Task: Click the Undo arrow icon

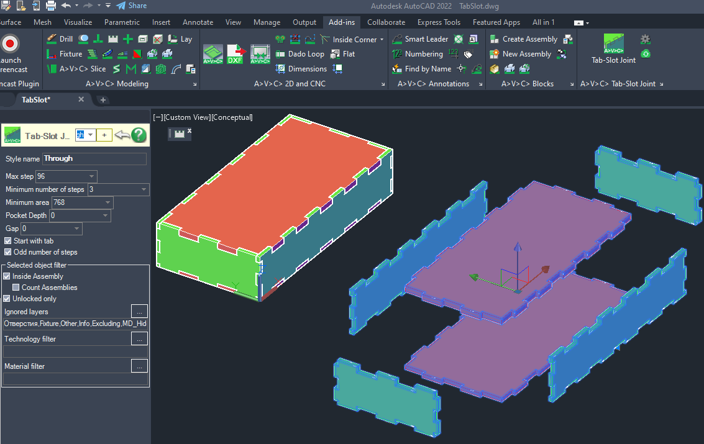Action: 66,6
